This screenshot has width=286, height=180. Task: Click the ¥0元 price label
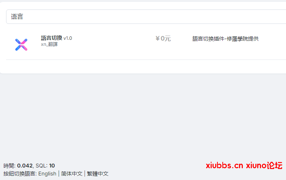click(x=163, y=39)
